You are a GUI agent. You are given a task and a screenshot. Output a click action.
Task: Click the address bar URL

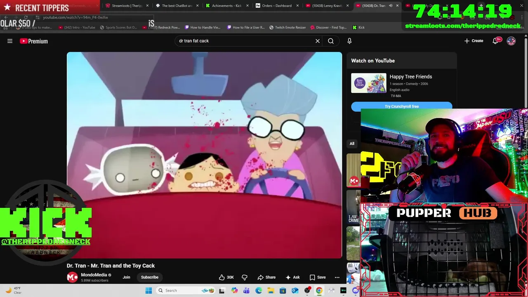[75, 17]
